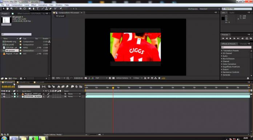The width and height of the screenshot is (253, 140).
Task: Open the Workspace Standard dropdown
Action: point(210,9)
